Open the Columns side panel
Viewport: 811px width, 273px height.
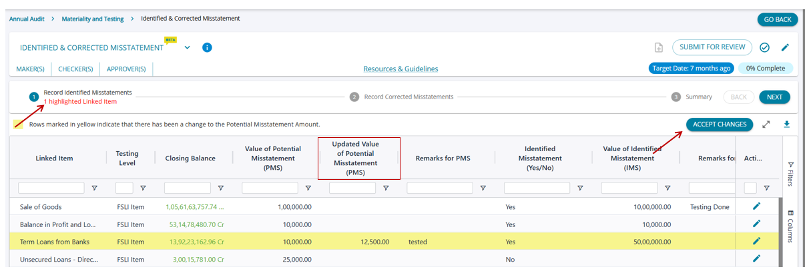[x=791, y=226]
